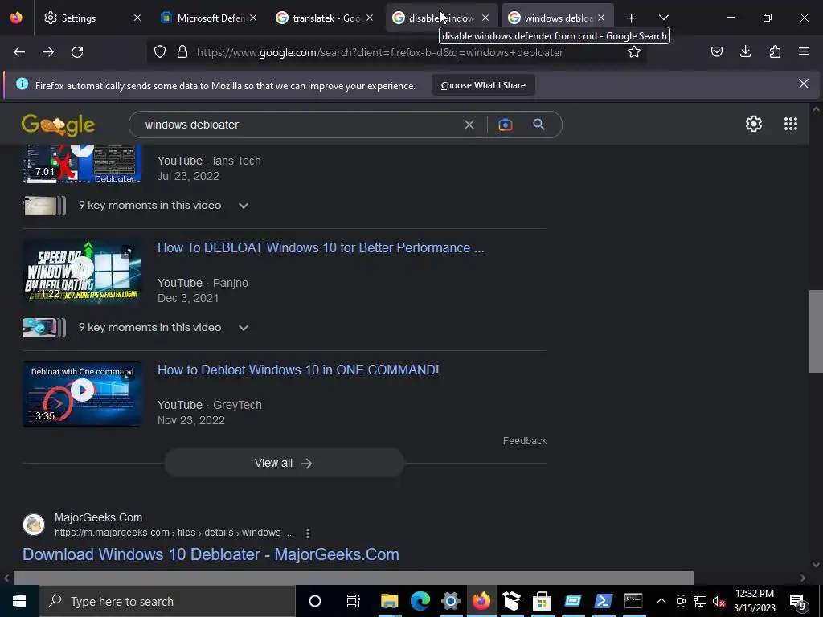Image resolution: width=823 pixels, height=617 pixels.
Task: Submit search with magnifier icon
Action: pos(538,125)
